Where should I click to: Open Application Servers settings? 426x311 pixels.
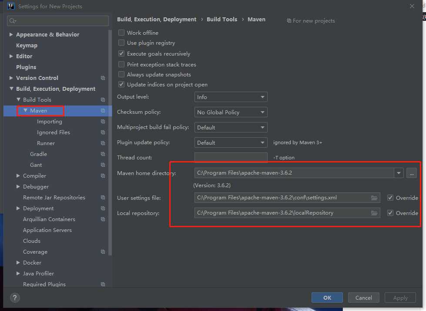(x=47, y=230)
